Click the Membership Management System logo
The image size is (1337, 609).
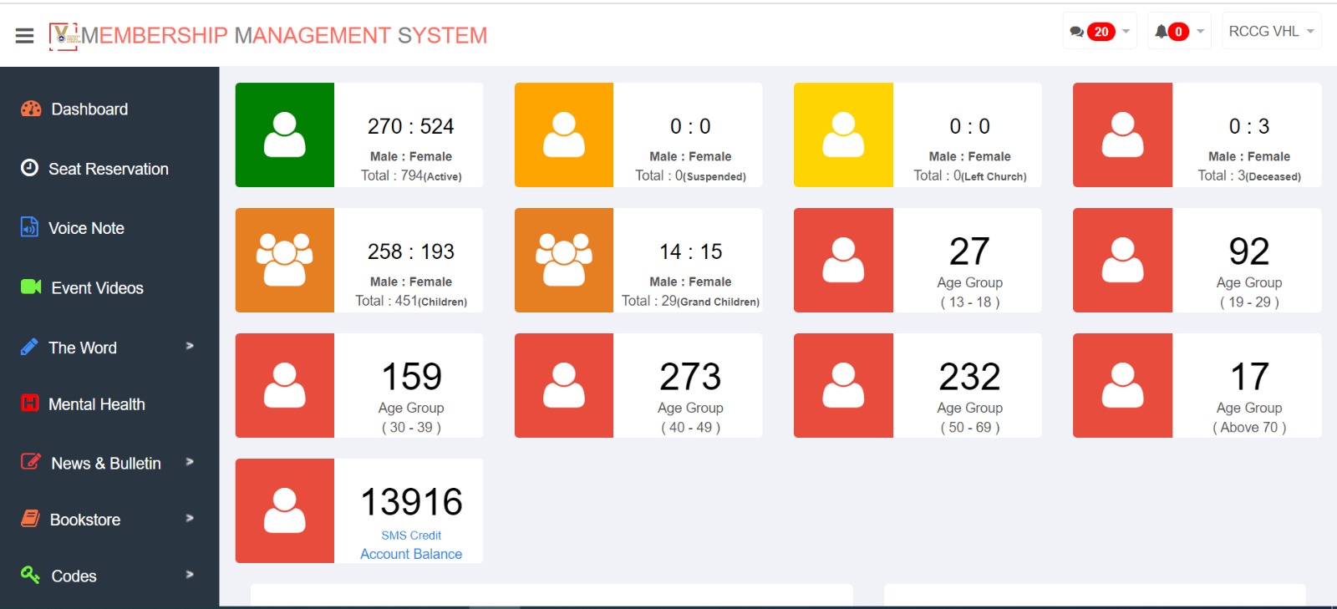click(x=64, y=36)
